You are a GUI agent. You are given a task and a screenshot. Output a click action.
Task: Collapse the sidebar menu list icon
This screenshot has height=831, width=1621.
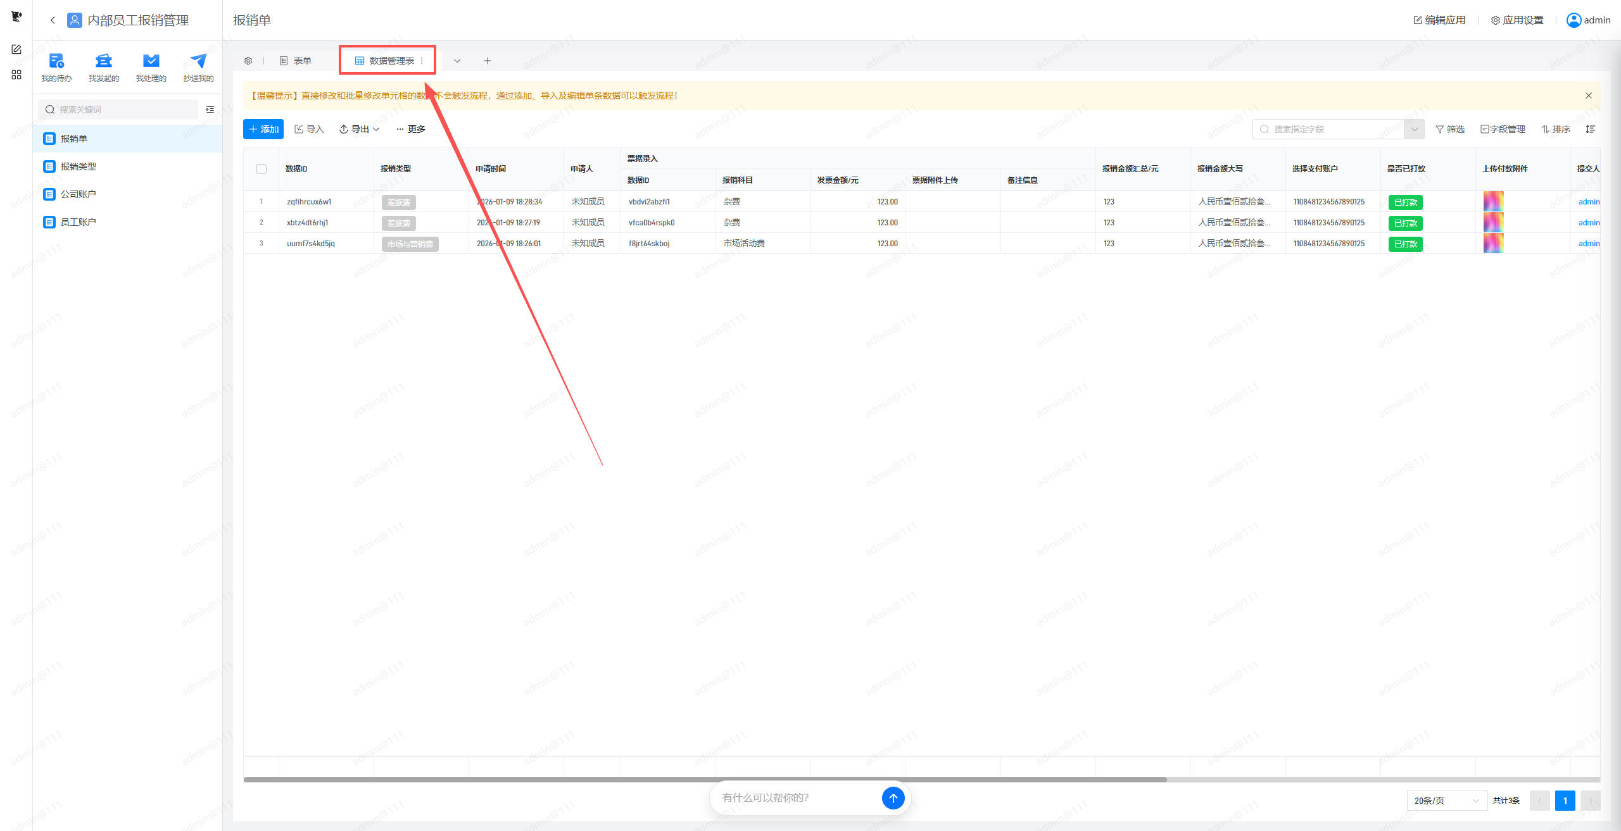tap(210, 109)
